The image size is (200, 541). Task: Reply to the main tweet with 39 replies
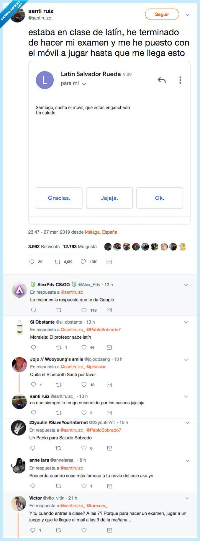[32, 262]
